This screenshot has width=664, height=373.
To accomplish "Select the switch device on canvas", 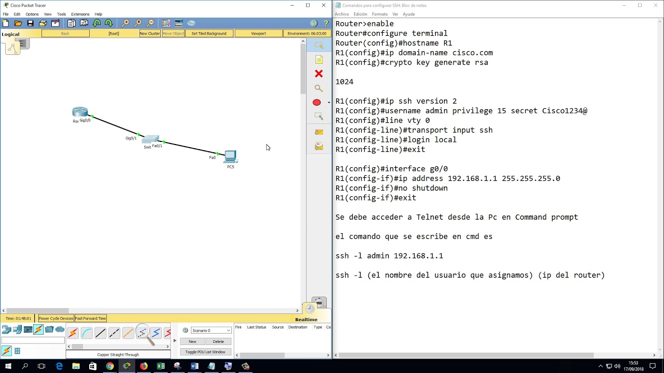I will pyautogui.click(x=150, y=139).
